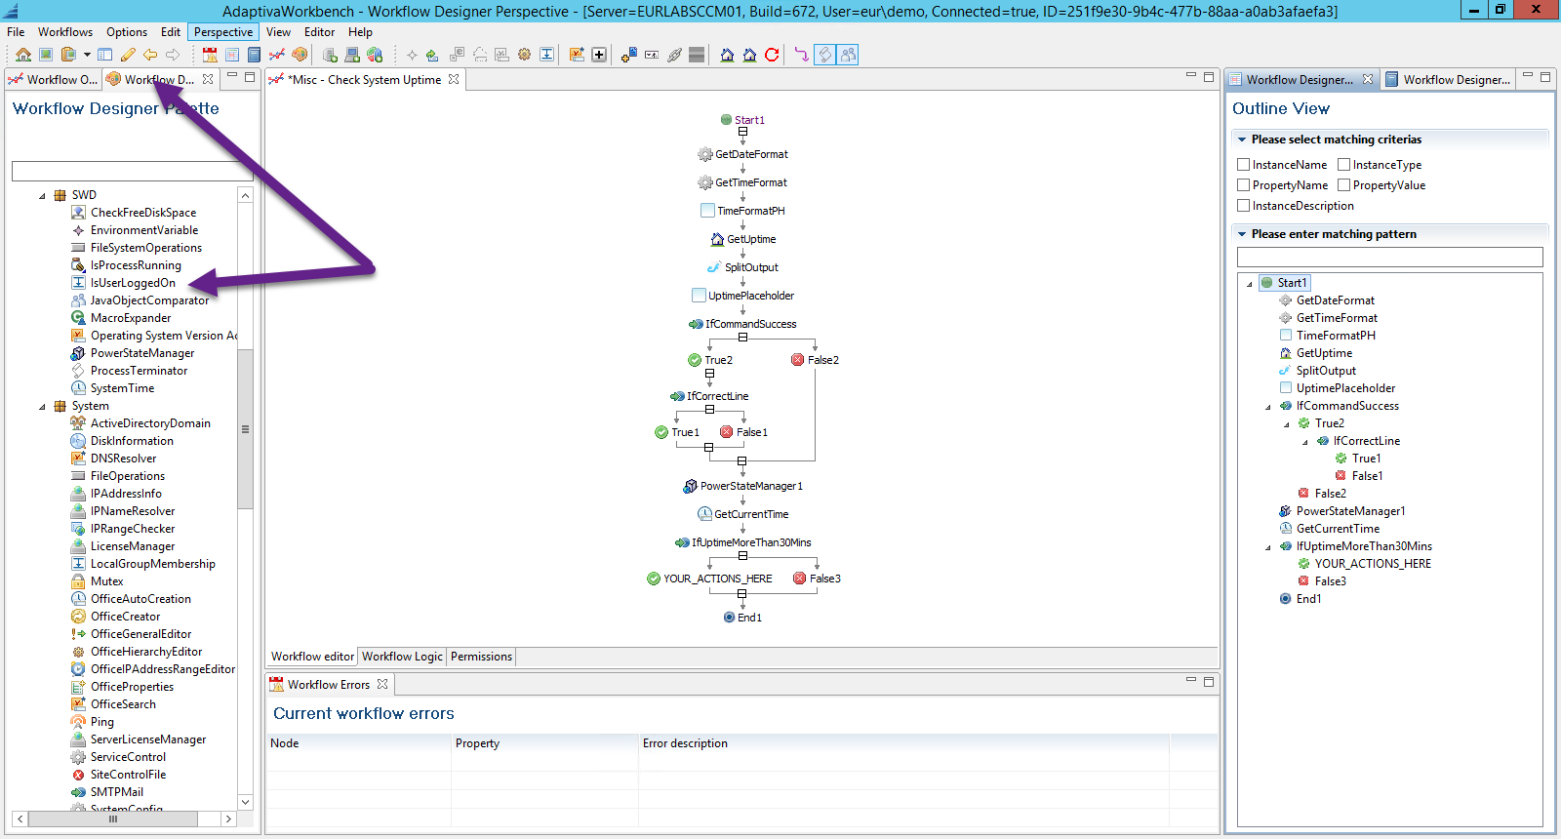This screenshot has height=839, width=1561.
Task: Click the grey striped bars toolbar icon
Action: [x=697, y=55]
